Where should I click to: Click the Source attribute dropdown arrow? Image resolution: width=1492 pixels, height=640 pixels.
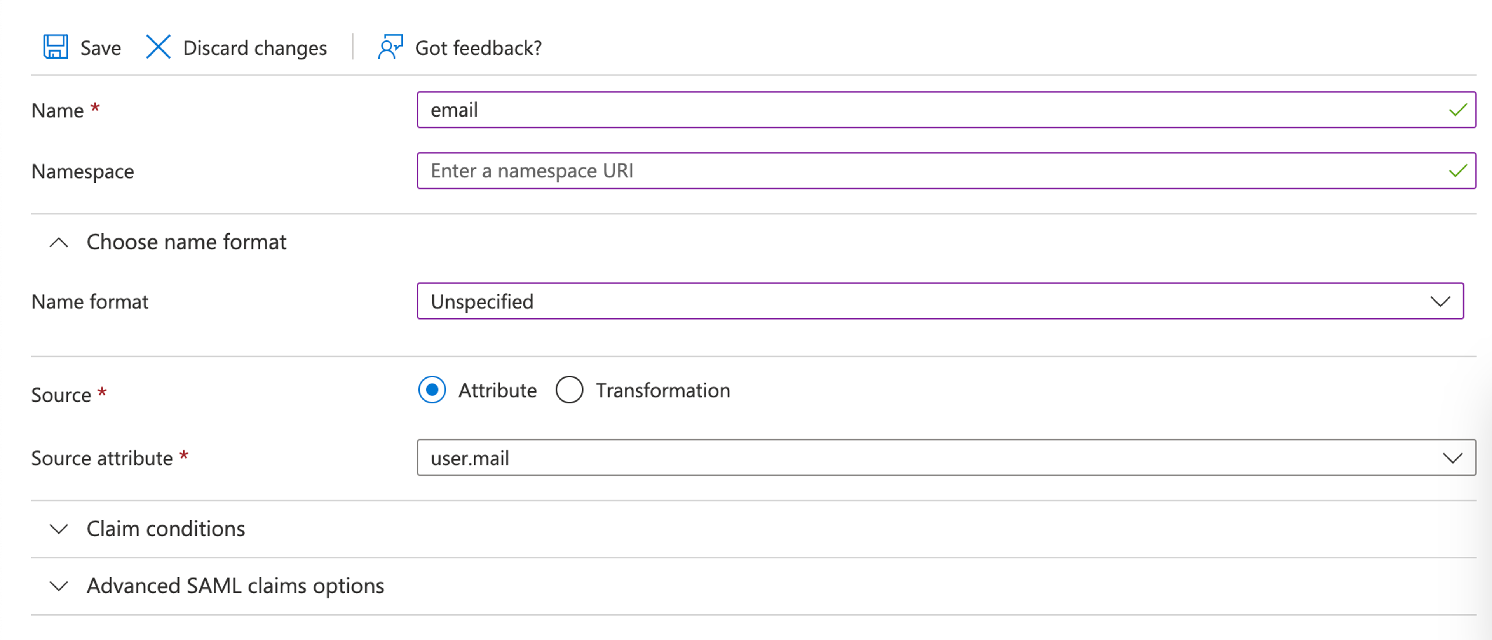coord(1452,458)
